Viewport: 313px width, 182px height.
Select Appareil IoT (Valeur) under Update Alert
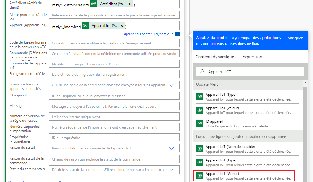click(248, 110)
